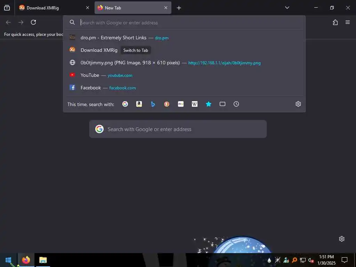Click the orange magnifier tray icon
This screenshot has width=356, height=267.
[294, 260]
